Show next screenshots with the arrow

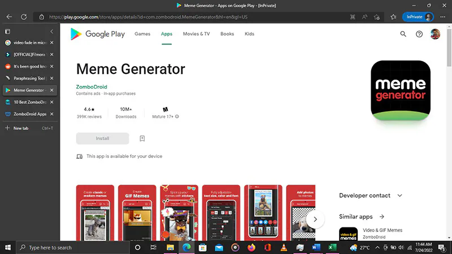click(x=315, y=220)
